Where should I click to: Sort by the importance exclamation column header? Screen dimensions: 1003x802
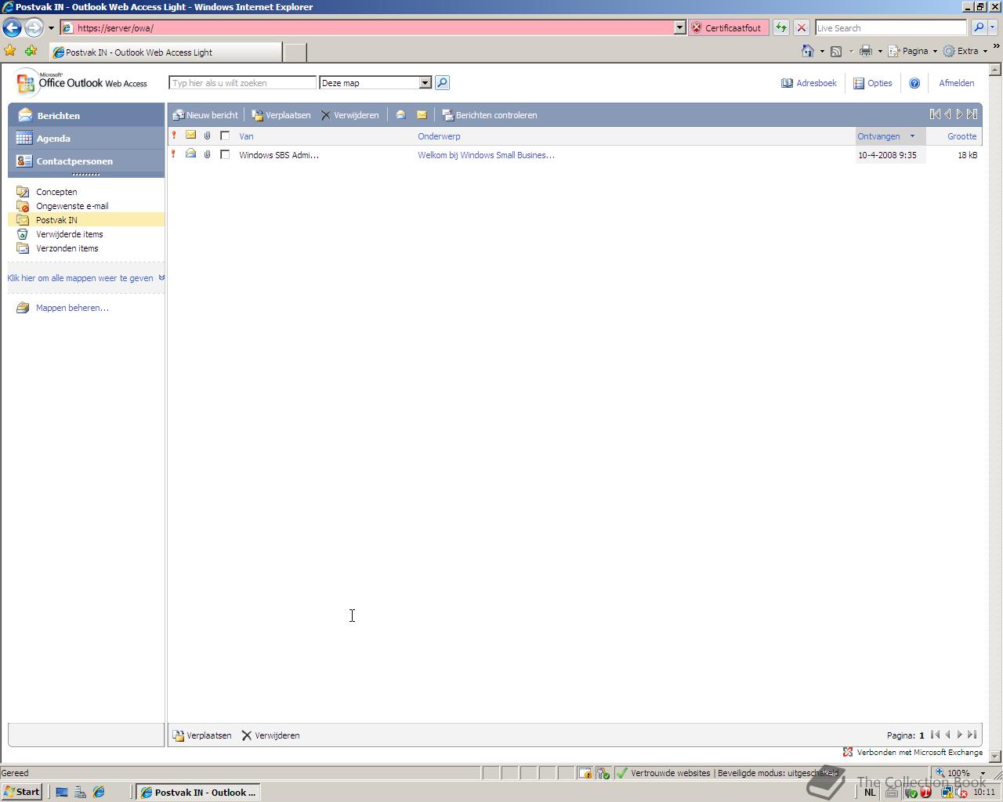point(174,135)
